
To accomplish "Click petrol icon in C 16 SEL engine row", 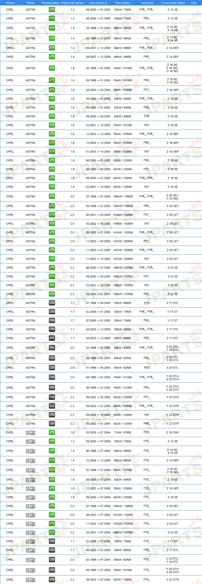I will point(52,68).
